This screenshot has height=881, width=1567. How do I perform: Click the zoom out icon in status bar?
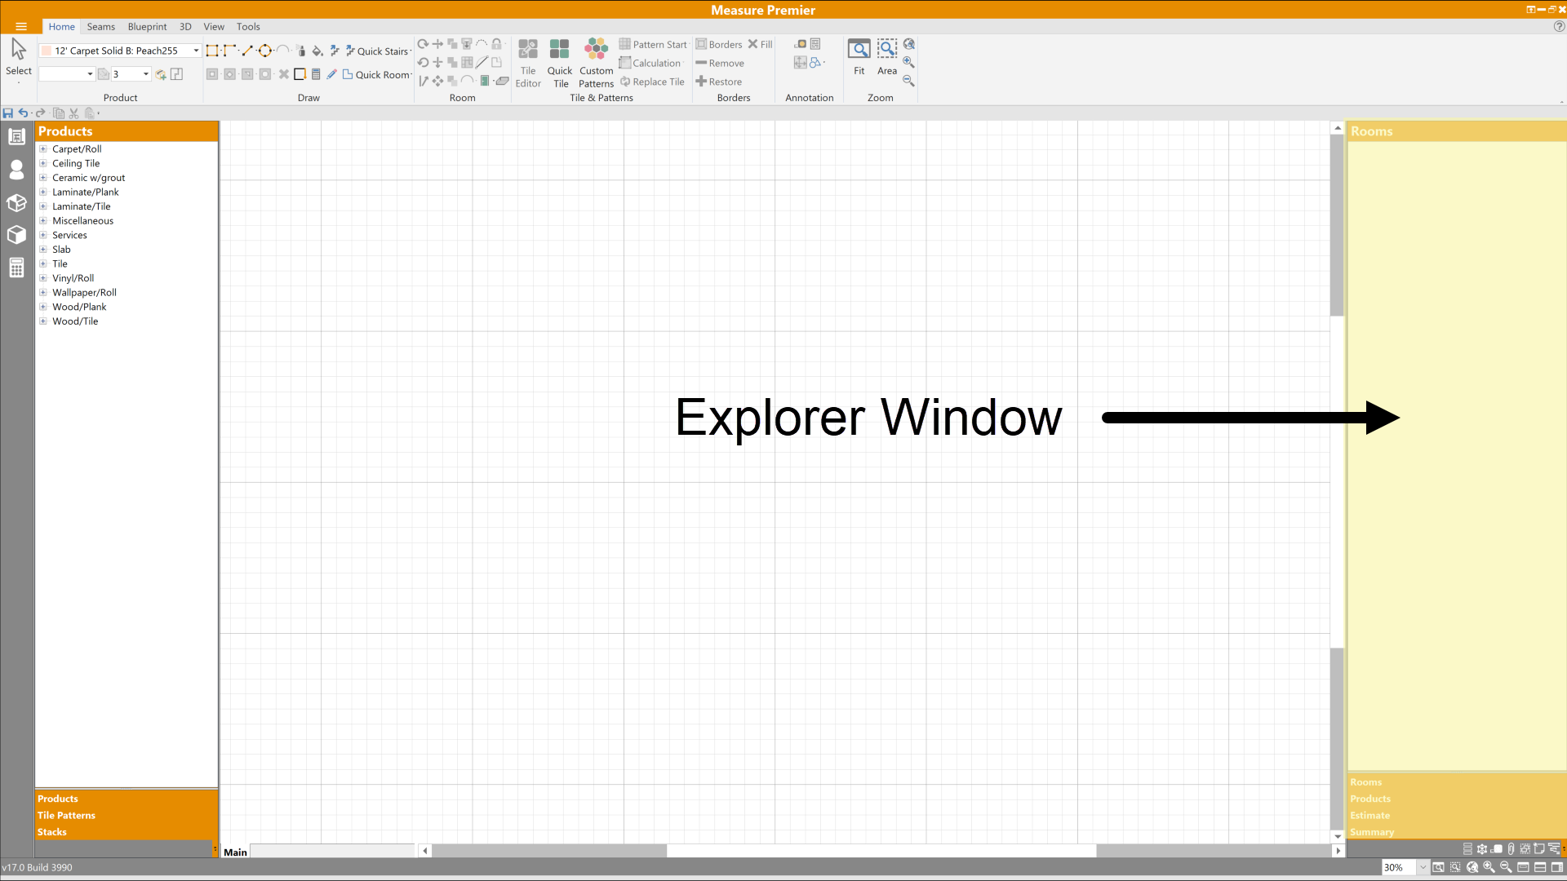pos(1507,868)
